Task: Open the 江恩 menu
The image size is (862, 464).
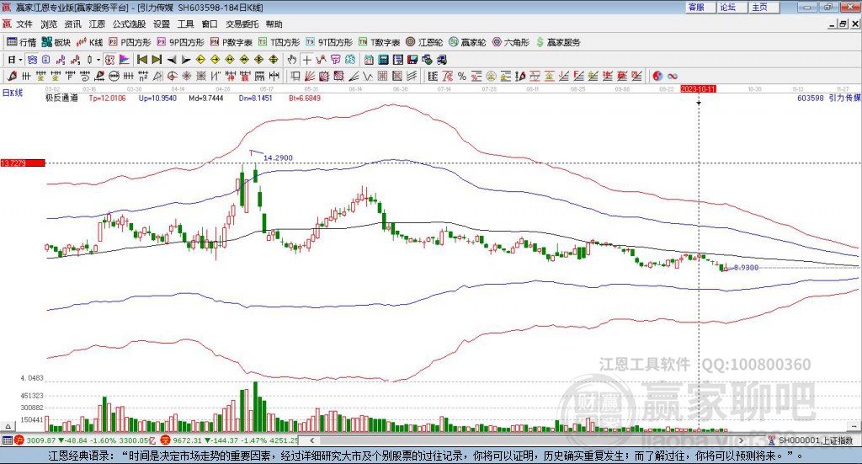Action: click(x=97, y=24)
